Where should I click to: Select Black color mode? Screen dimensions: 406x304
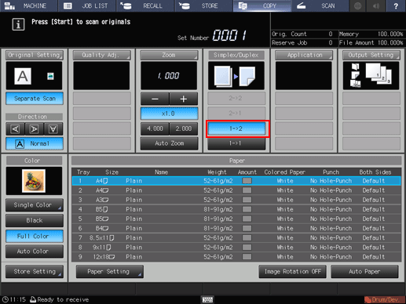[x=35, y=220]
